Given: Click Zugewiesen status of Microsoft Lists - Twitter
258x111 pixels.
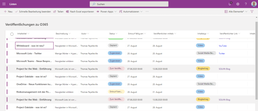Looking at the screenshot, I should pos(115,53).
